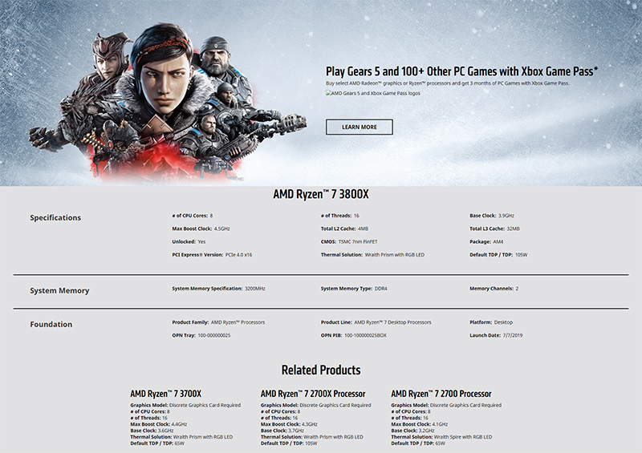
Task: Select the Specifications section heading
Action: point(55,218)
